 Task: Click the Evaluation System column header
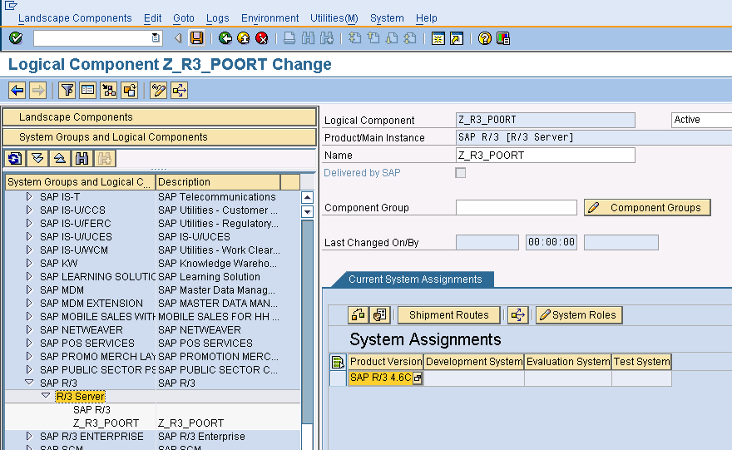(568, 362)
